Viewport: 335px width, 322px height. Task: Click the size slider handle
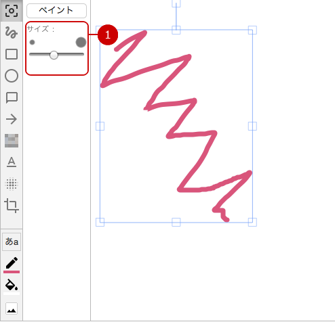[54, 55]
